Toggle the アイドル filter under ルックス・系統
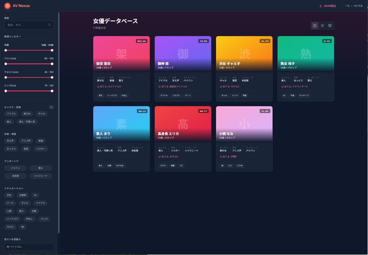The image size is (368, 255). pos(11,114)
